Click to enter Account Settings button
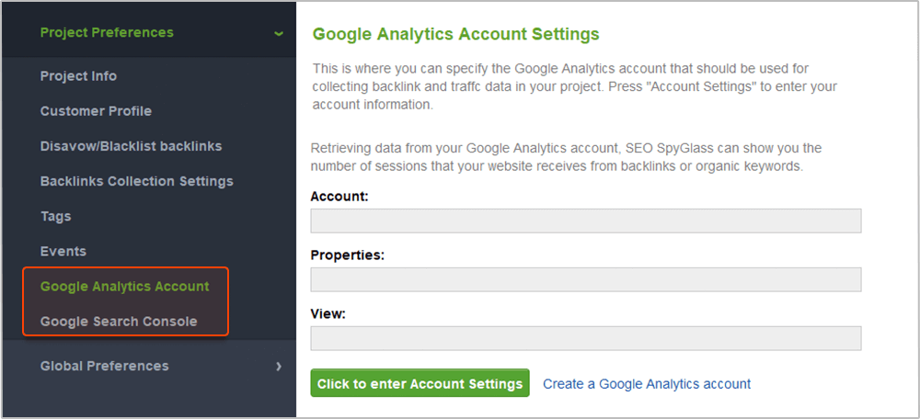The width and height of the screenshot is (920, 419). coord(420,383)
